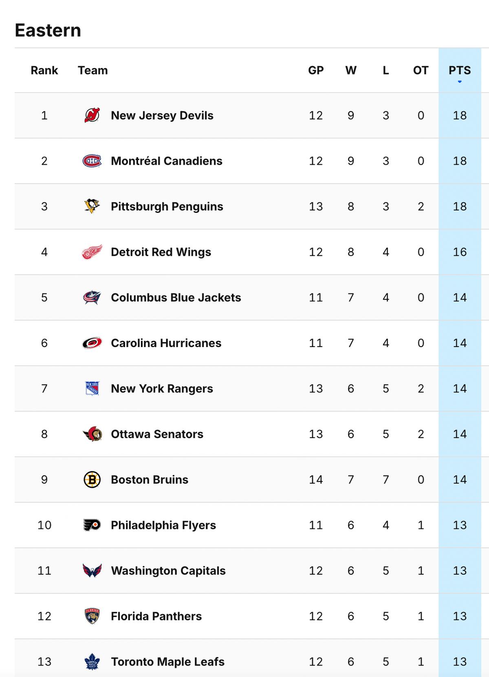Click the Pittsburgh Penguins logo
Viewport: 489px width, 677px height.
[x=92, y=206]
